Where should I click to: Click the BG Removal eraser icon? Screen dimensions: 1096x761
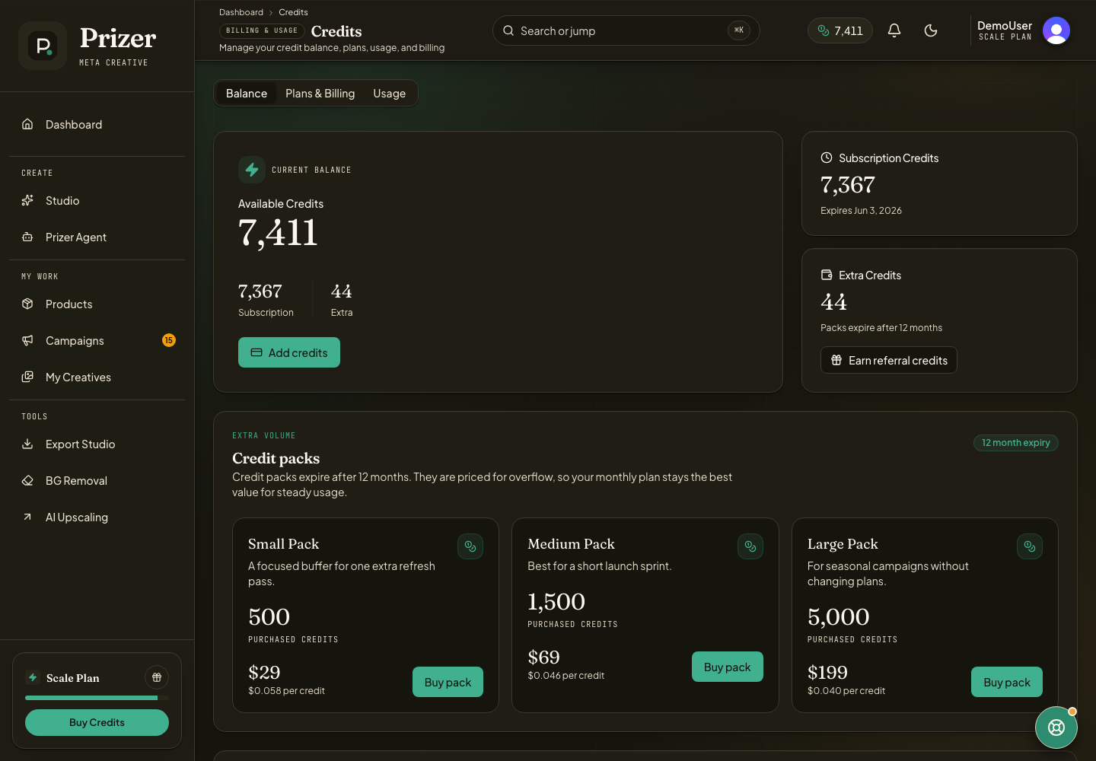pyautogui.click(x=27, y=480)
